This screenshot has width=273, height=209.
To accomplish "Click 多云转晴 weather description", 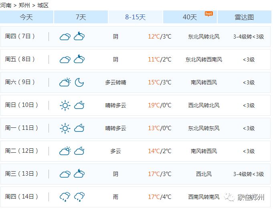I will click(115, 82).
